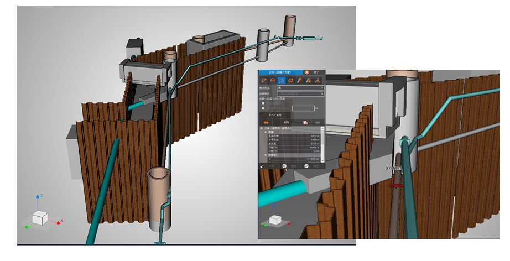The width and height of the screenshot is (510, 261).
Task: Click the grey right arrow icon
Action: 319,122
